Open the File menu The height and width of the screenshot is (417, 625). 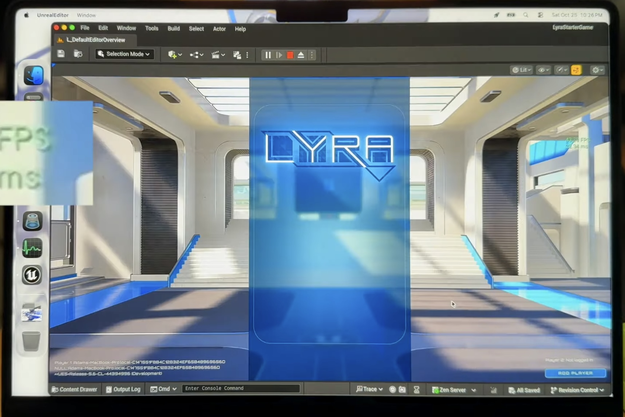[x=85, y=28]
